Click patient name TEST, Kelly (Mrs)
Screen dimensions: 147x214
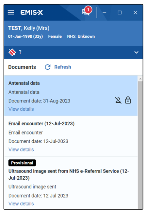[29, 28]
